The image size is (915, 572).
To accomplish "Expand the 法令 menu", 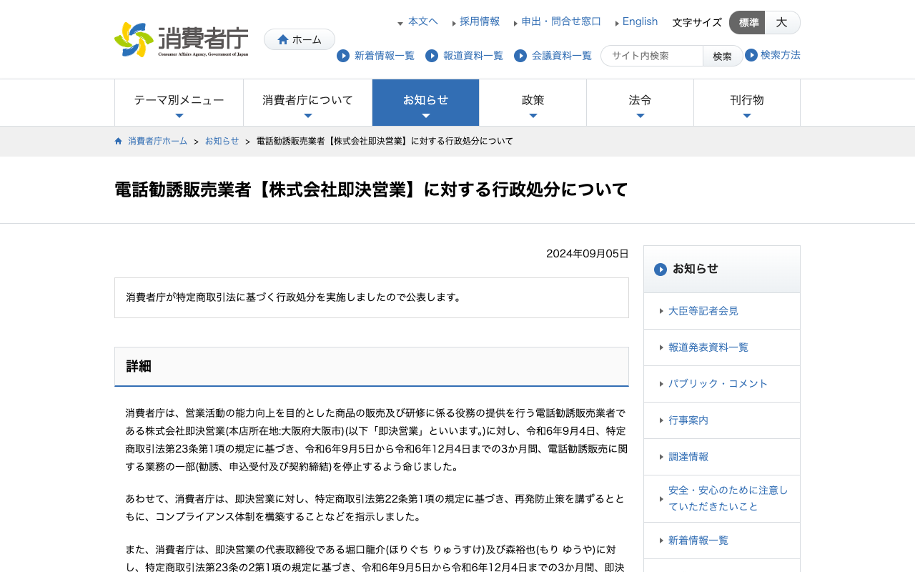I will (640, 103).
